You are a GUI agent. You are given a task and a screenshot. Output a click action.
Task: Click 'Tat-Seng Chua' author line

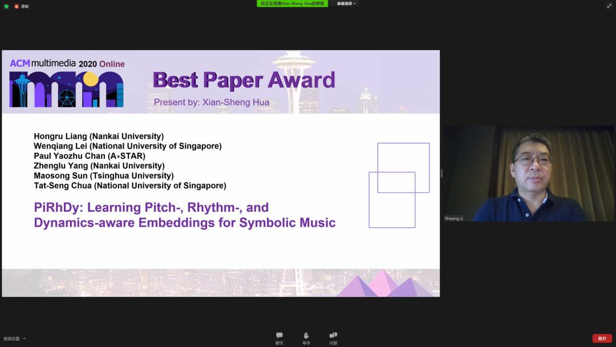(130, 185)
